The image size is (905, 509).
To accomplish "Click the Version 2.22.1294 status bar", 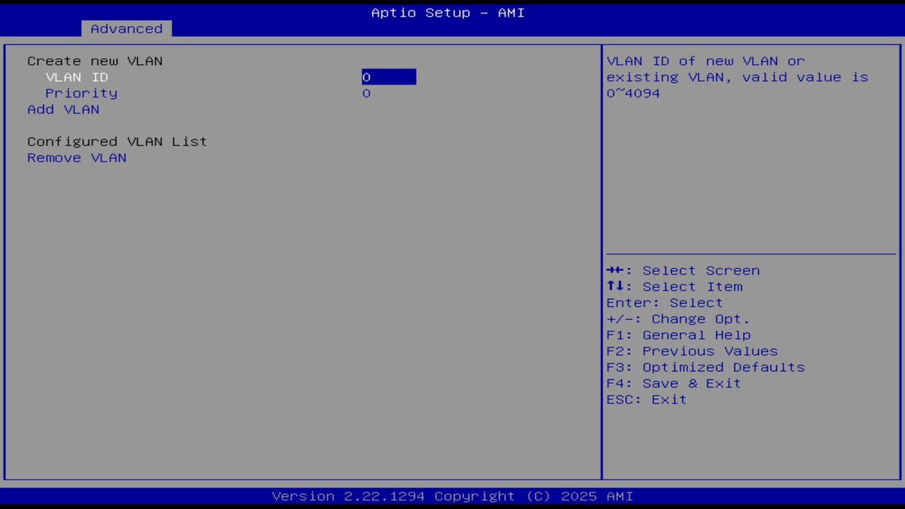I will [452, 496].
